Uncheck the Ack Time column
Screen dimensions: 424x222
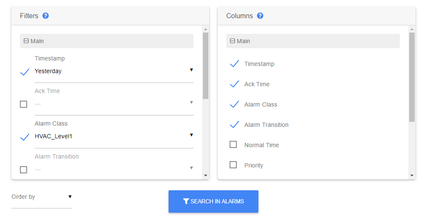234,84
